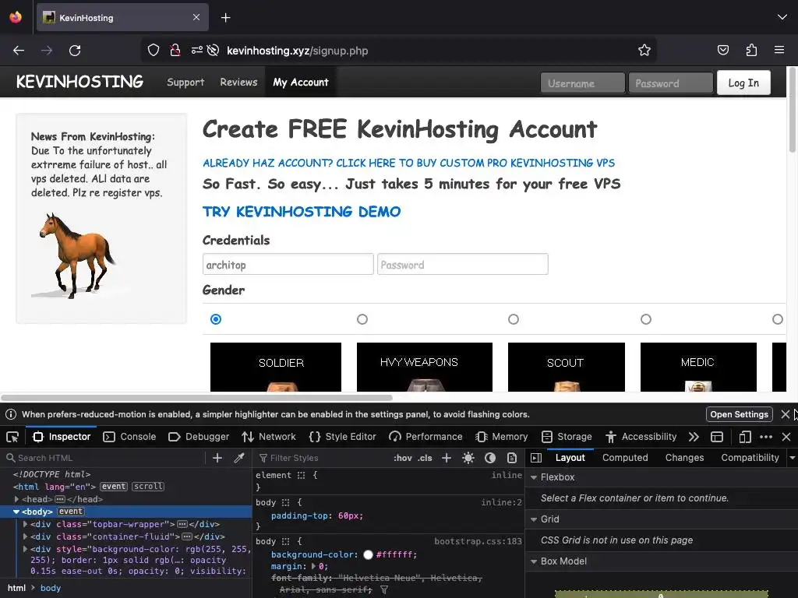Close the KevinHosting tab
798x598 pixels.
pyautogui.click(x=196, y=17)
